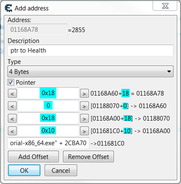Confirm the dialog with OK
The width and height of the screenshot is (181, 184).
(24, 170)
